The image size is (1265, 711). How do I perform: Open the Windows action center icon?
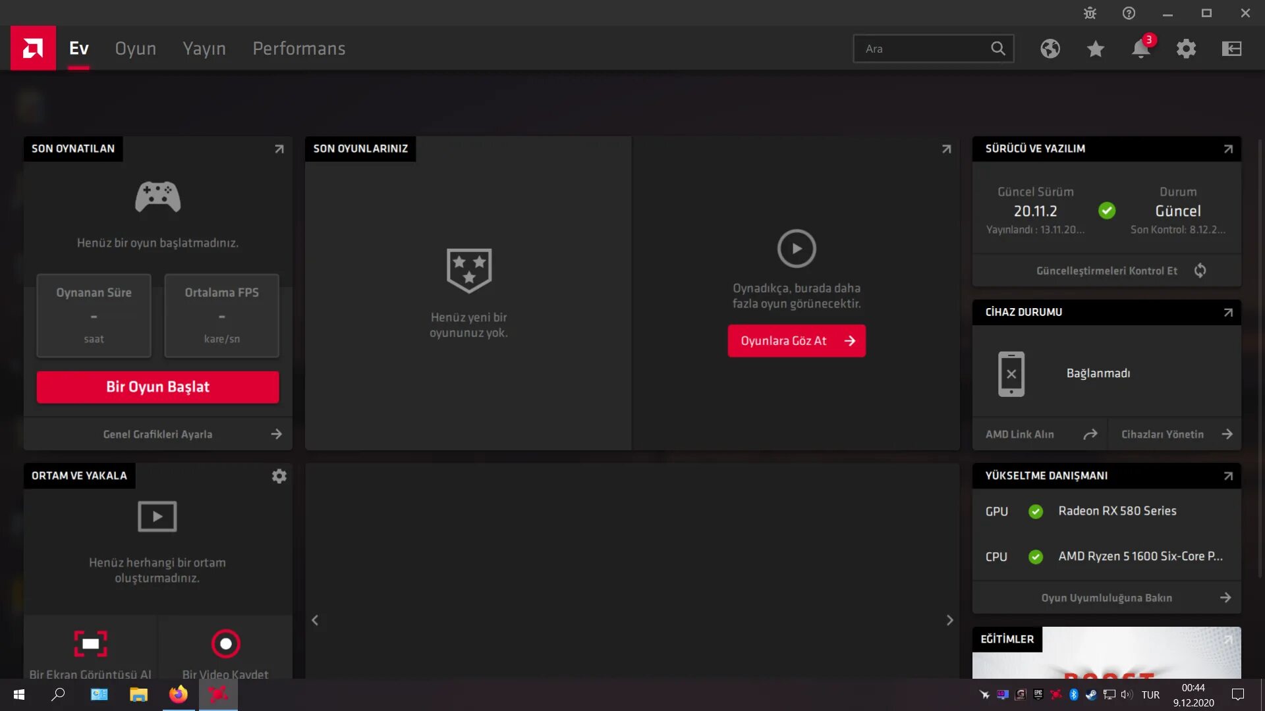click(1238, 695)
